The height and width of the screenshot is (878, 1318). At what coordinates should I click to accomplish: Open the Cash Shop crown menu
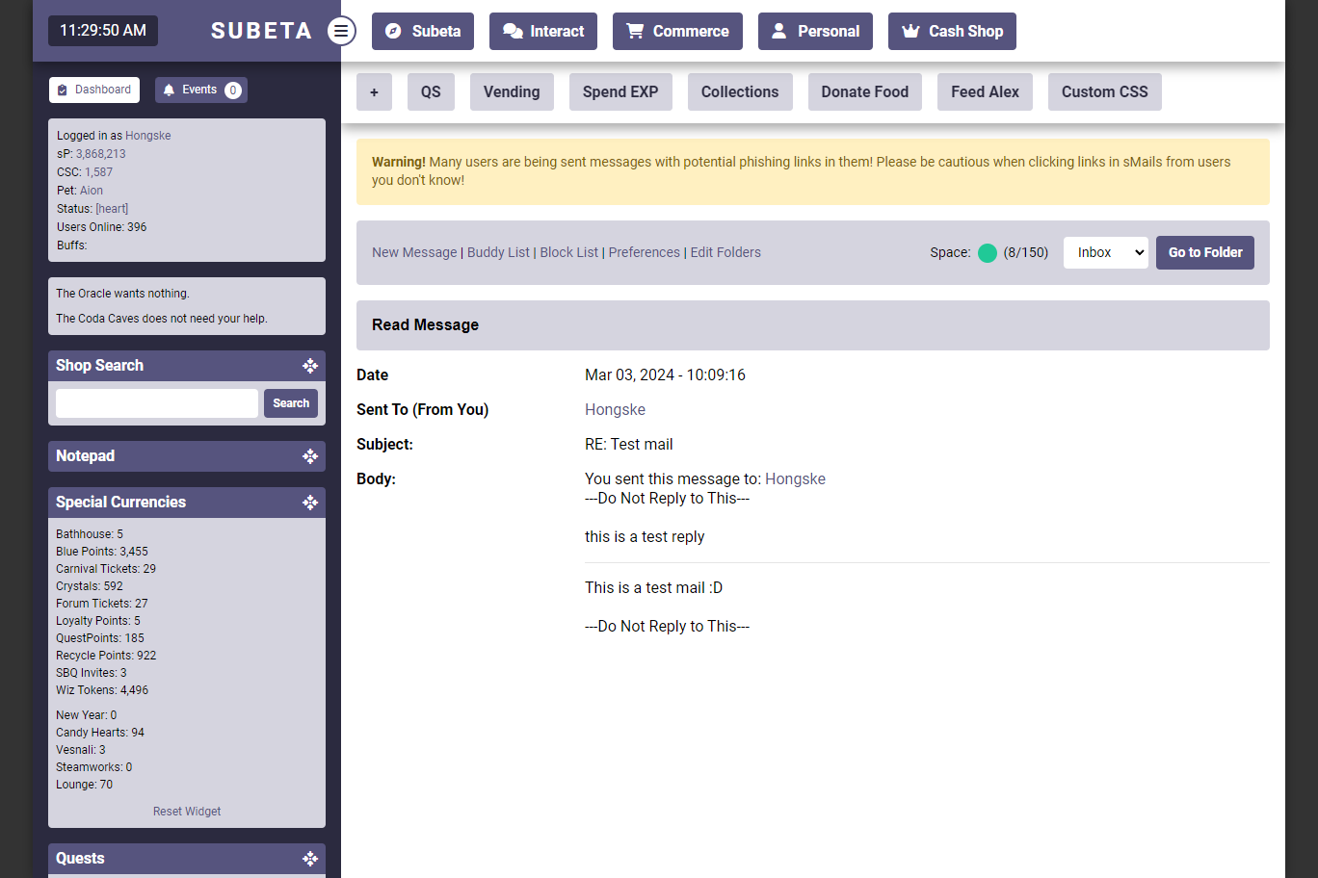tap(952, 32)
